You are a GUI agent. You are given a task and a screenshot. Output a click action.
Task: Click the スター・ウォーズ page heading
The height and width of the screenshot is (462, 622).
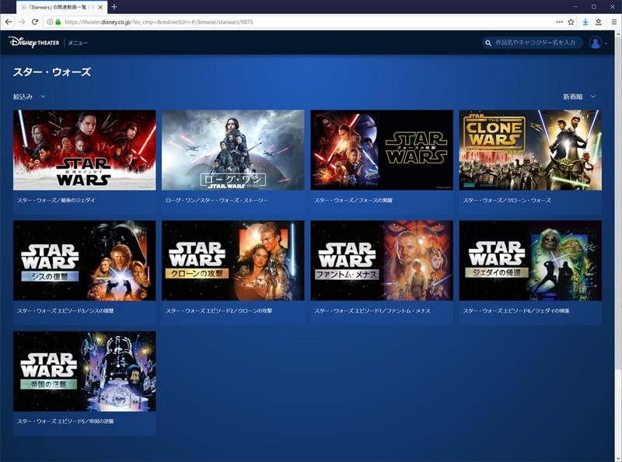pos(52,72)
